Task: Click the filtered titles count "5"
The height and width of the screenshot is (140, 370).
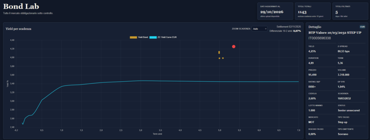Action: click(336, 12)
